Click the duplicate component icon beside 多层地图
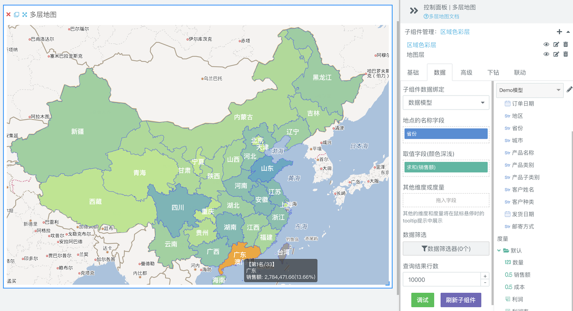 click(x=16, y=15)
